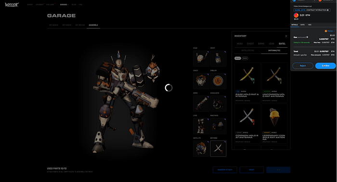Open the Arms inventory category tab
Image resolution: width=337 pixels, height=182 pixels.
point(261,44)
